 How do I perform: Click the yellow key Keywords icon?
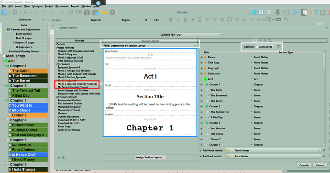pyautogui.click(x=104, y=12)
